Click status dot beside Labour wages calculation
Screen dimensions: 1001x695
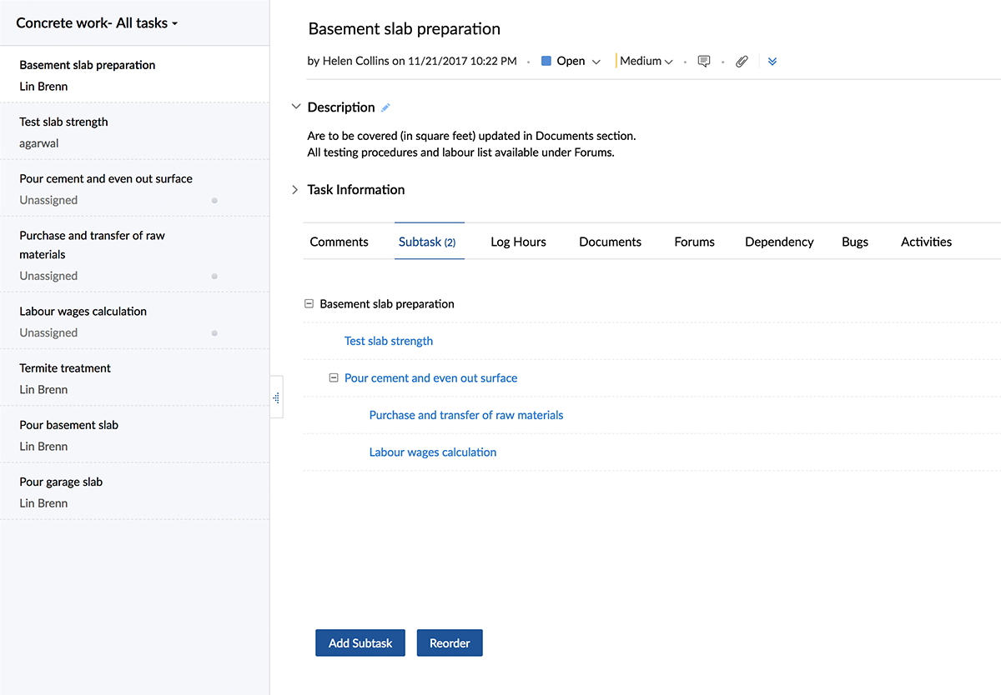point(214,333)
